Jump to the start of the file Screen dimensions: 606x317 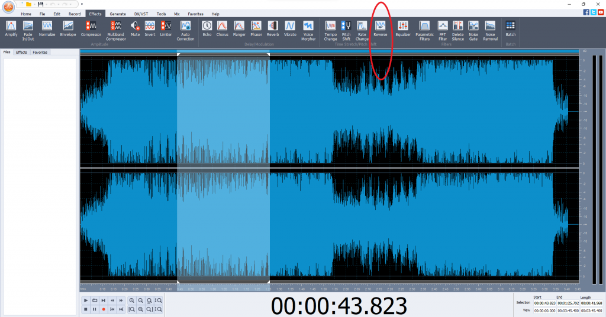click(x=112, y=309)
